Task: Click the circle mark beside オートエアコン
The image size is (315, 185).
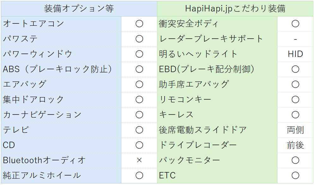Action: tap(139, 24)
